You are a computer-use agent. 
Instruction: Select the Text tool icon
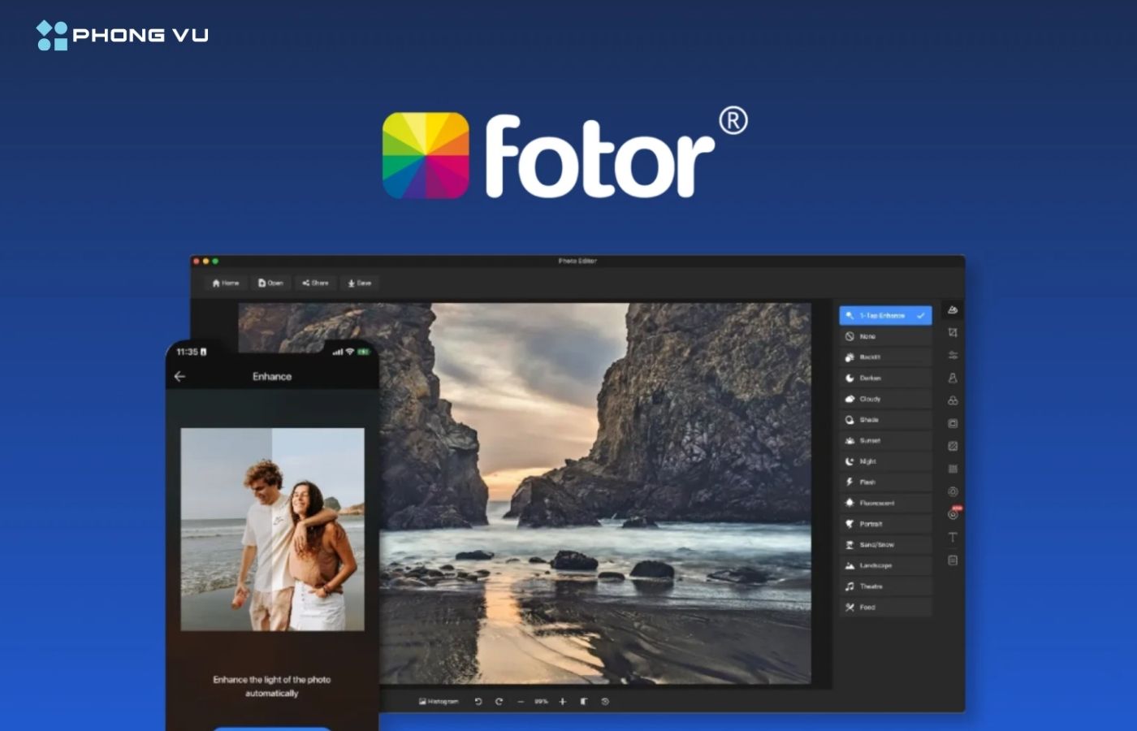coord(953,538)
